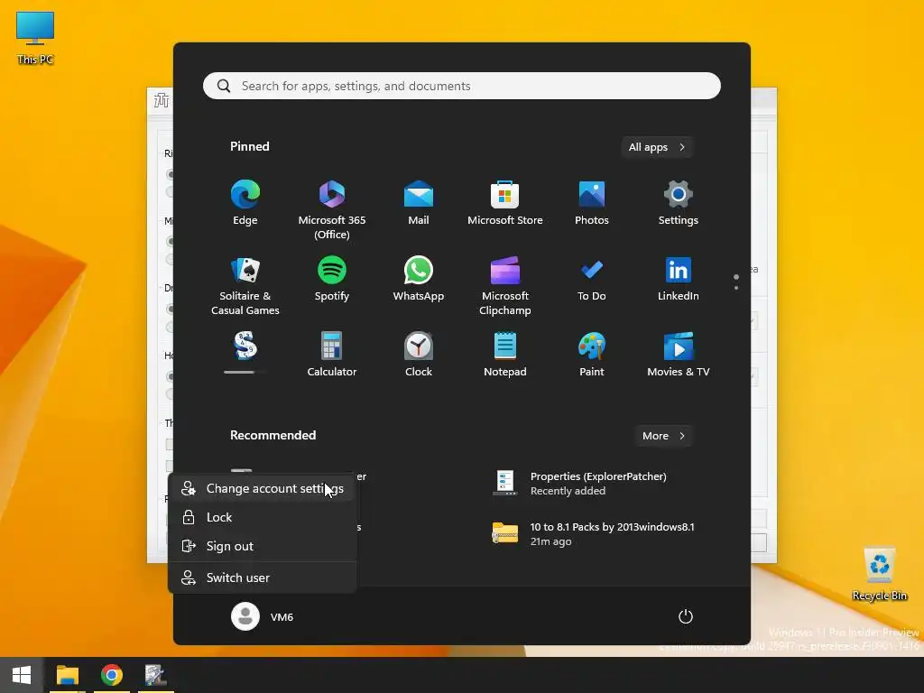This screenshot has width=924, height=693.
Task: Open Settings gear in pinned apps
Action: pos(679,203)
